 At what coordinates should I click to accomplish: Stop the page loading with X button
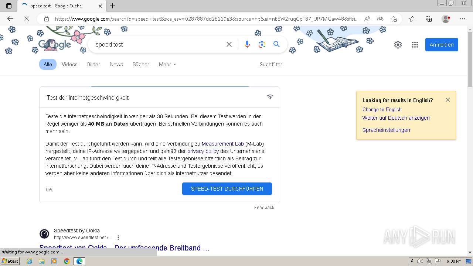click(26, 19)
